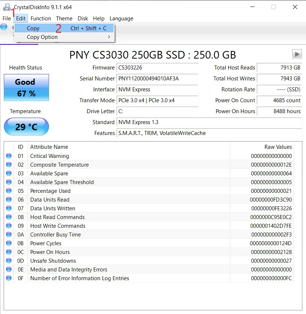Click the CrystalDiskInfo app icon in title bar
The height and width of the screenshot is (314, 306).
pos(6,7)
